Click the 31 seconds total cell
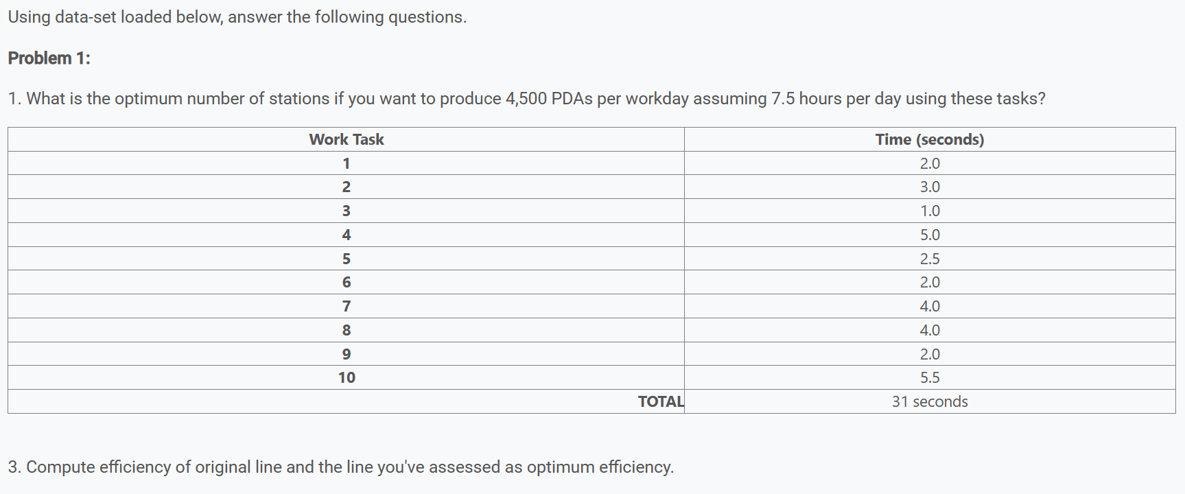 click(x=930, y=401)
